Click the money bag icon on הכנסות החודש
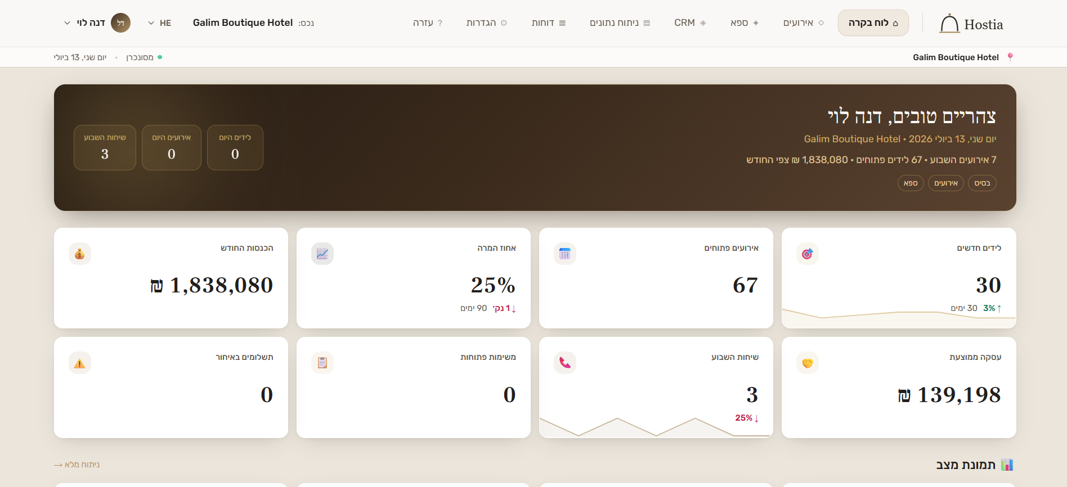Screen dimensions: 1067x487 (80, 254)
